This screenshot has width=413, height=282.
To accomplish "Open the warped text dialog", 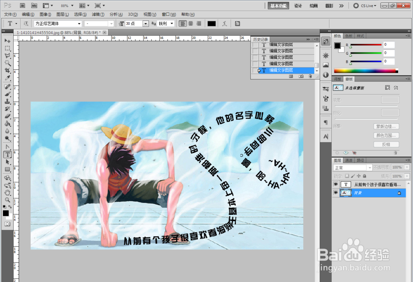I will [224, 23].
